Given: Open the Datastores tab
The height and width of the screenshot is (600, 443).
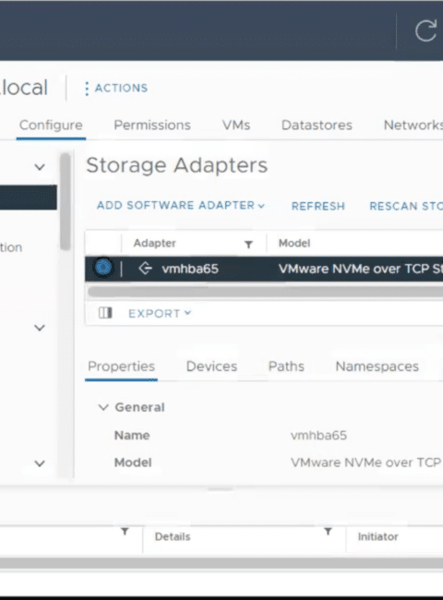Looking at the screenshot, I should pyautogui.click(x=317, y=126).
